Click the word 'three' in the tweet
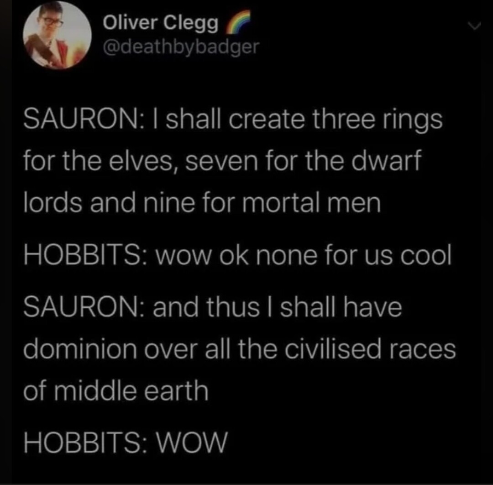 point(344,120)
